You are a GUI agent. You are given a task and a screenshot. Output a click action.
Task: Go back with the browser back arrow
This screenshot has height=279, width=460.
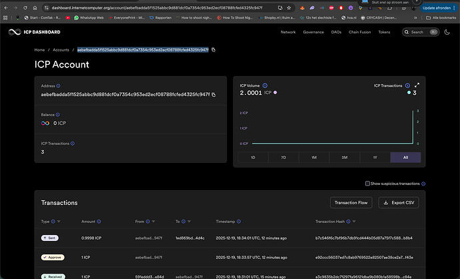pyautogui.click(x=6, y=8)
